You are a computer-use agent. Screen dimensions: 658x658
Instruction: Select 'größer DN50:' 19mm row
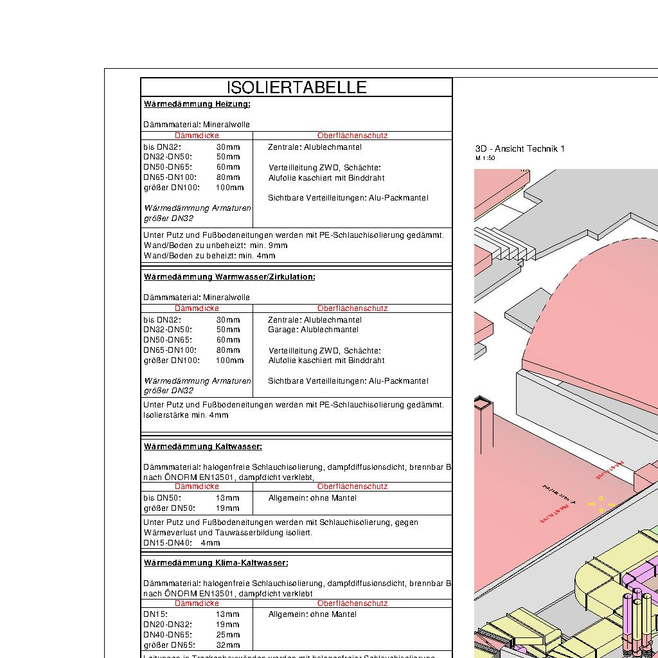coord(191,508)
